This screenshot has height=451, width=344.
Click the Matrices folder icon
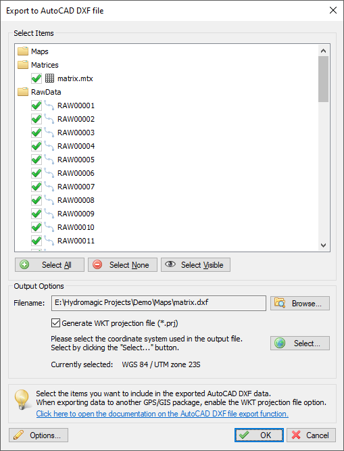coord(23,65)
